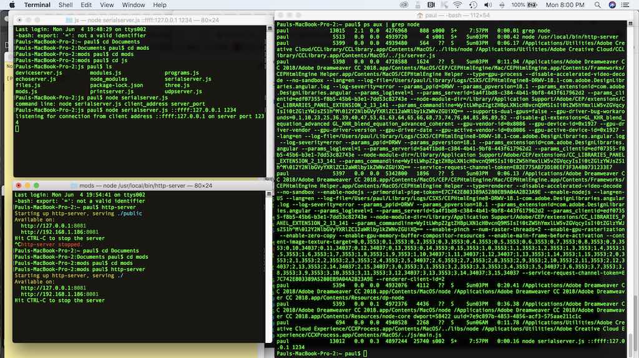Click the Creative Cloud menu bar icon
639x358 pixels.
pos(404,5)
